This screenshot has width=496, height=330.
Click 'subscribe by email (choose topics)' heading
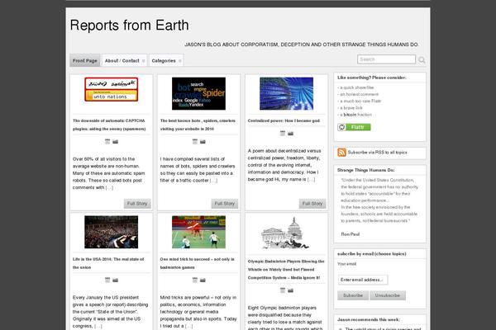click(x=372, y=253)
